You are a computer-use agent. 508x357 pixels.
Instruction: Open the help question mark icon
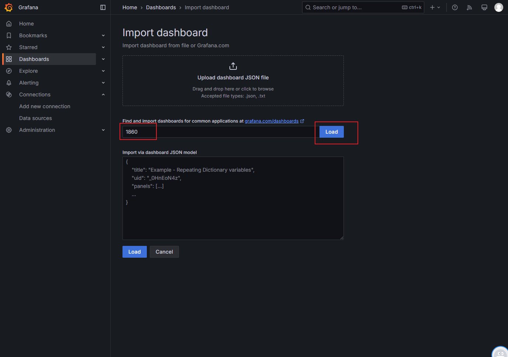coord(455,7)
